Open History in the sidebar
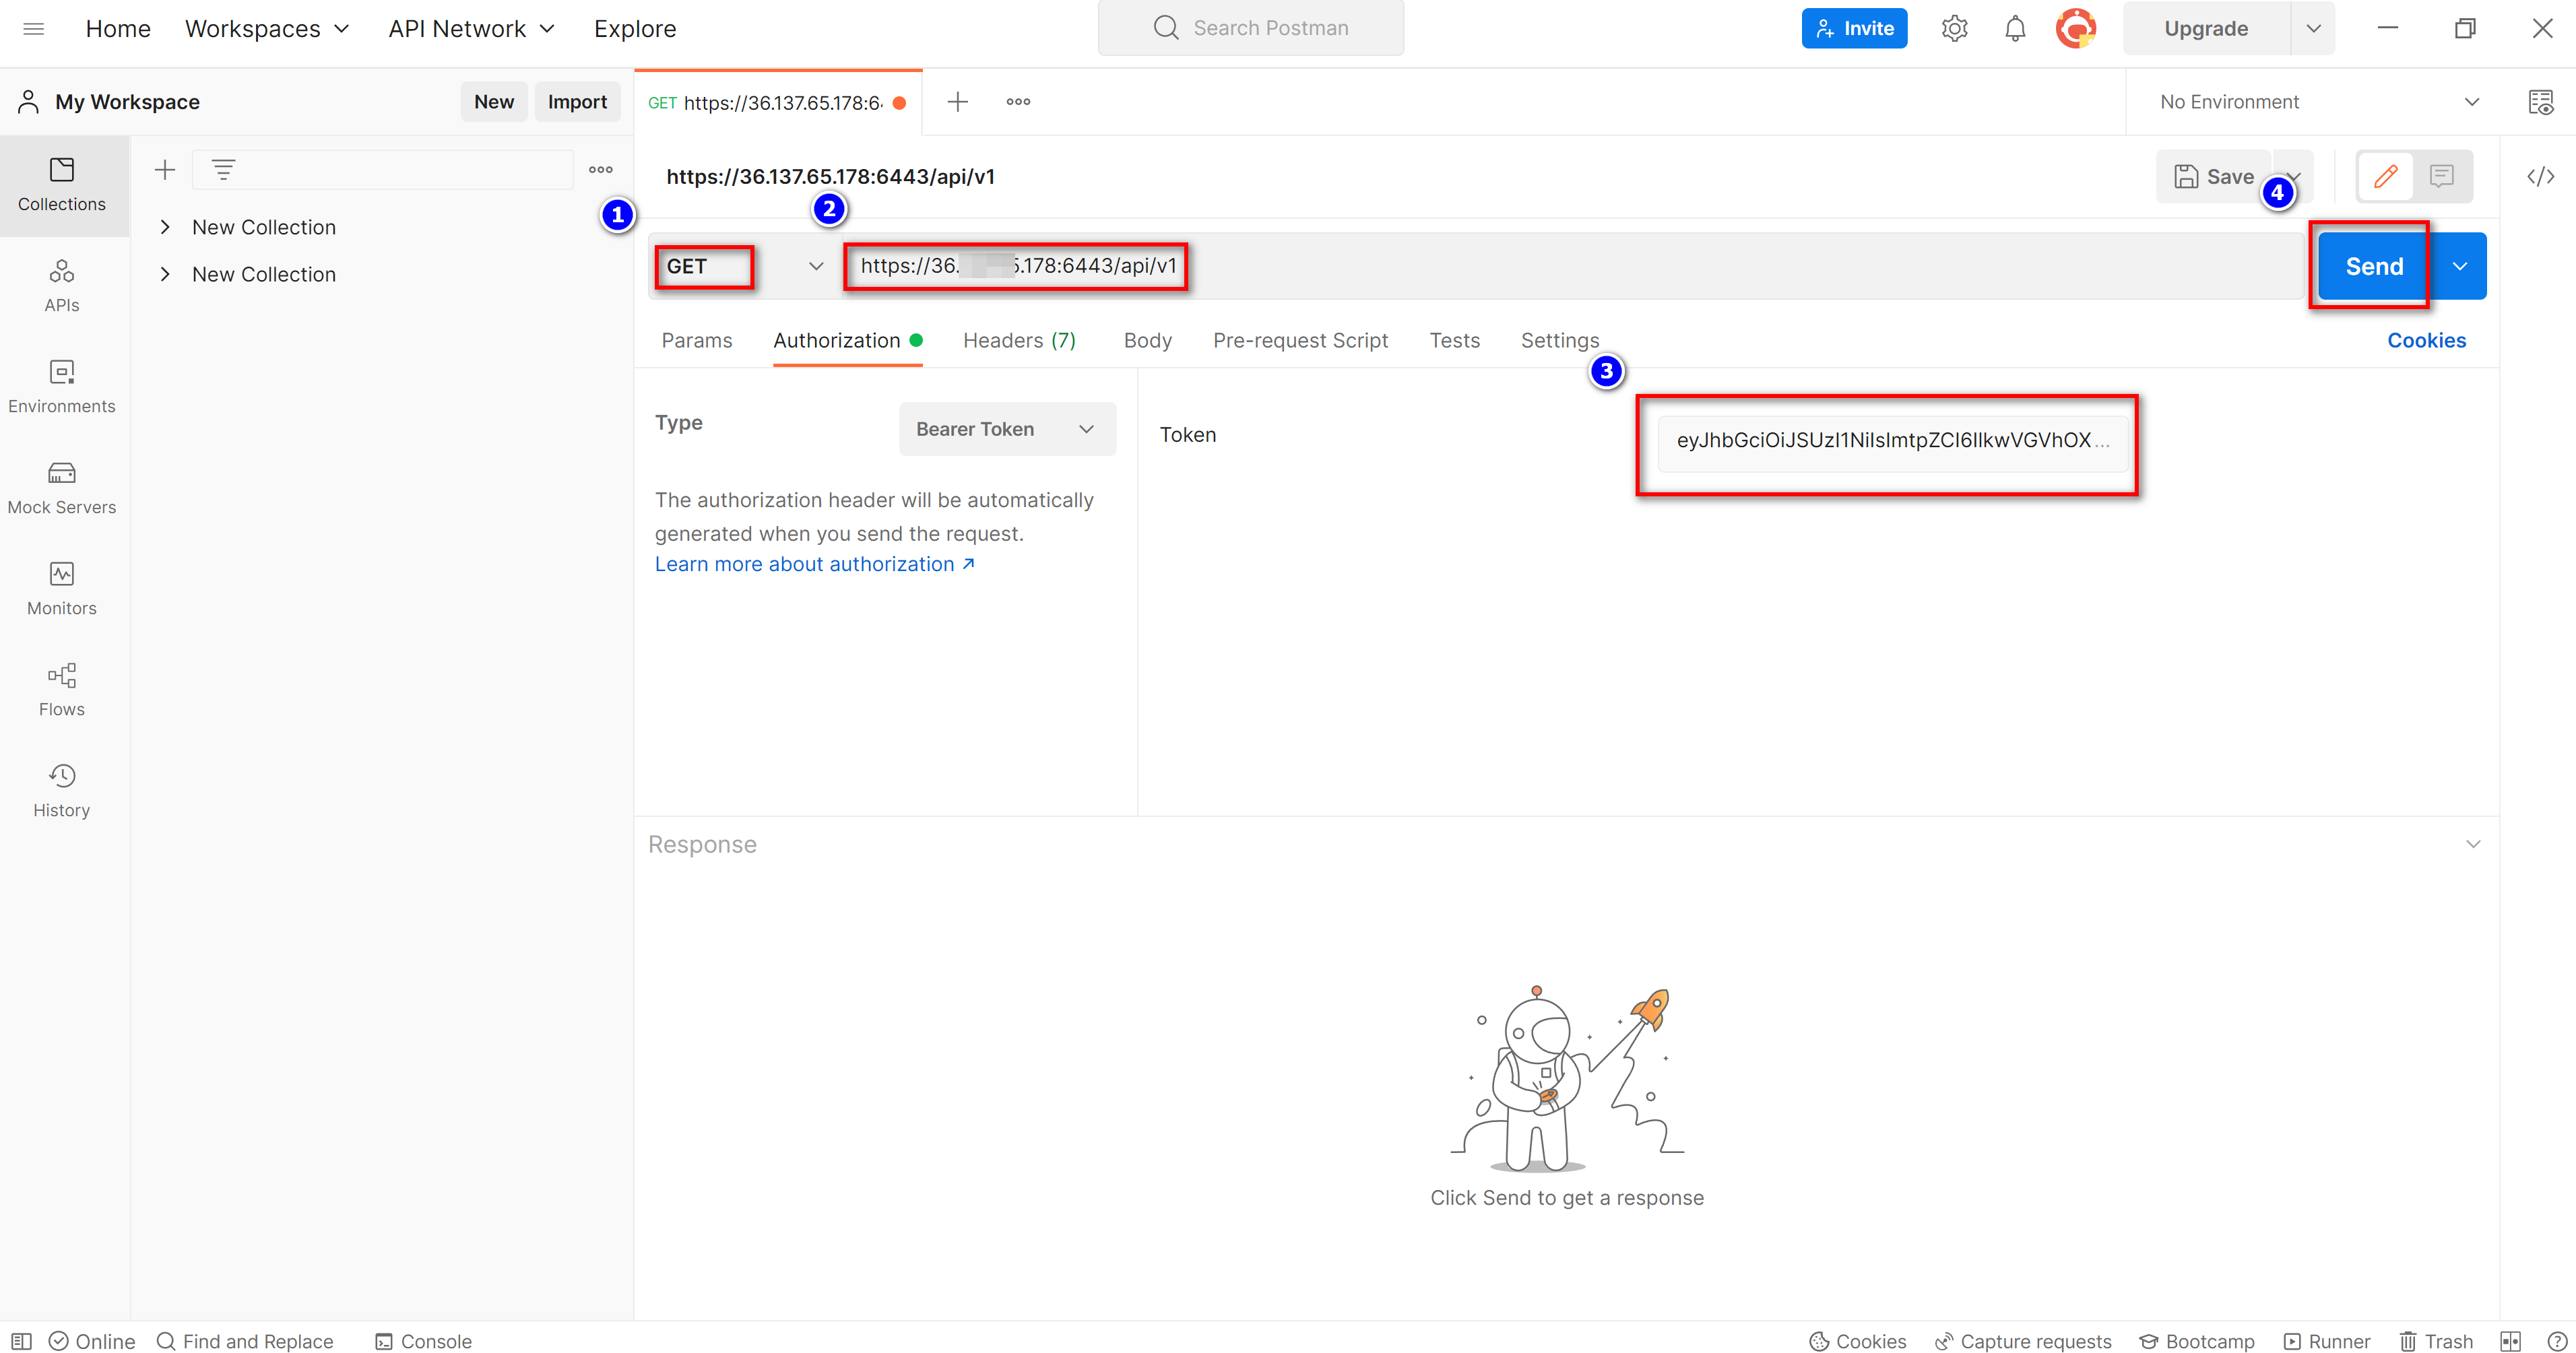2576x1353 pixels. pyautogui.click(x=62, y=791)
